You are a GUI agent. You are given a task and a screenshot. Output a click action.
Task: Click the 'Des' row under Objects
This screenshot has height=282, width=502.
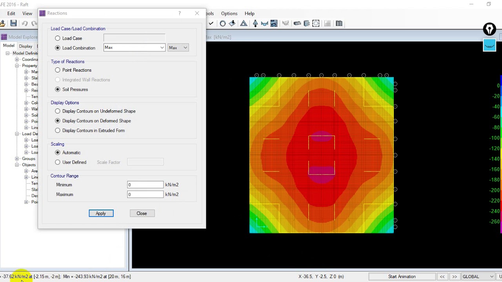click(35, 196)
